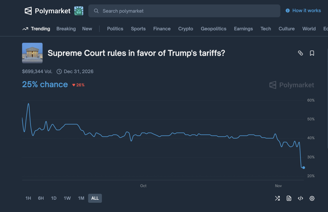Click the Supreme Court market thumbnail

click(32, 53)
